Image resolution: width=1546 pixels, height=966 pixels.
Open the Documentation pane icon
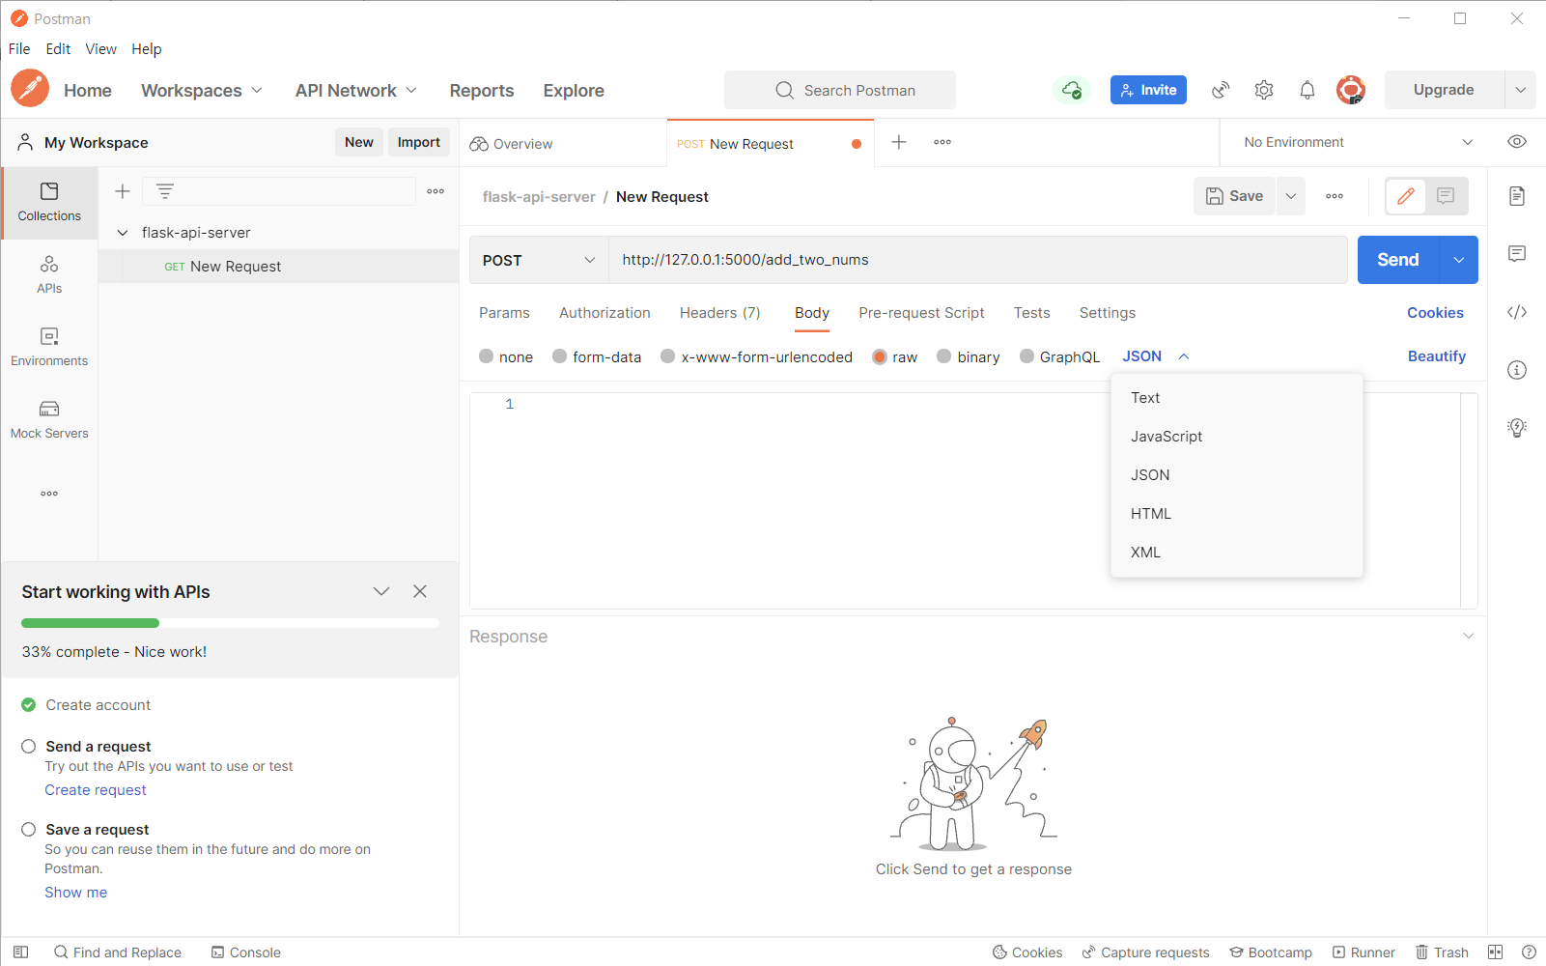pos(1517,196)
